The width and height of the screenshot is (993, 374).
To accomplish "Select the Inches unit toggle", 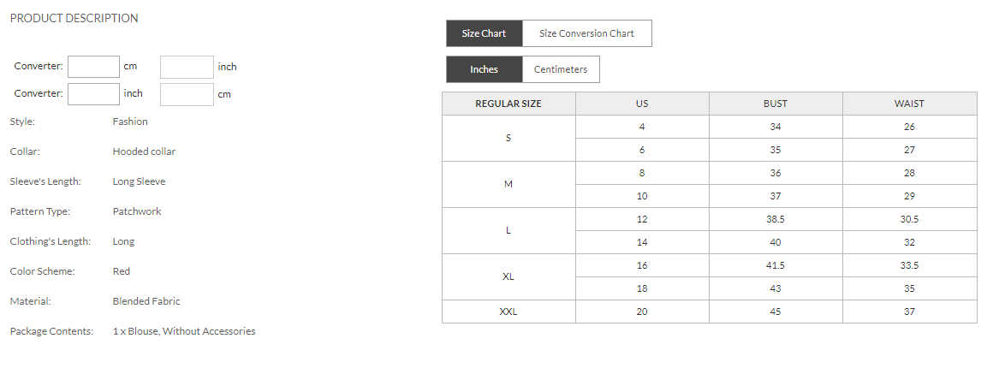I will [x=484, y=69].
